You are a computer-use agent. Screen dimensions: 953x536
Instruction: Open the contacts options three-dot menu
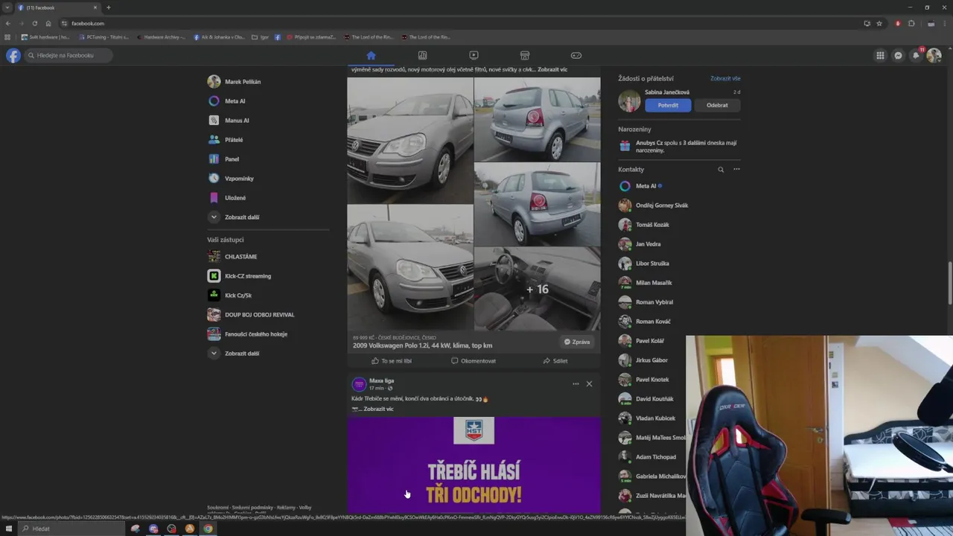(736, 170)
